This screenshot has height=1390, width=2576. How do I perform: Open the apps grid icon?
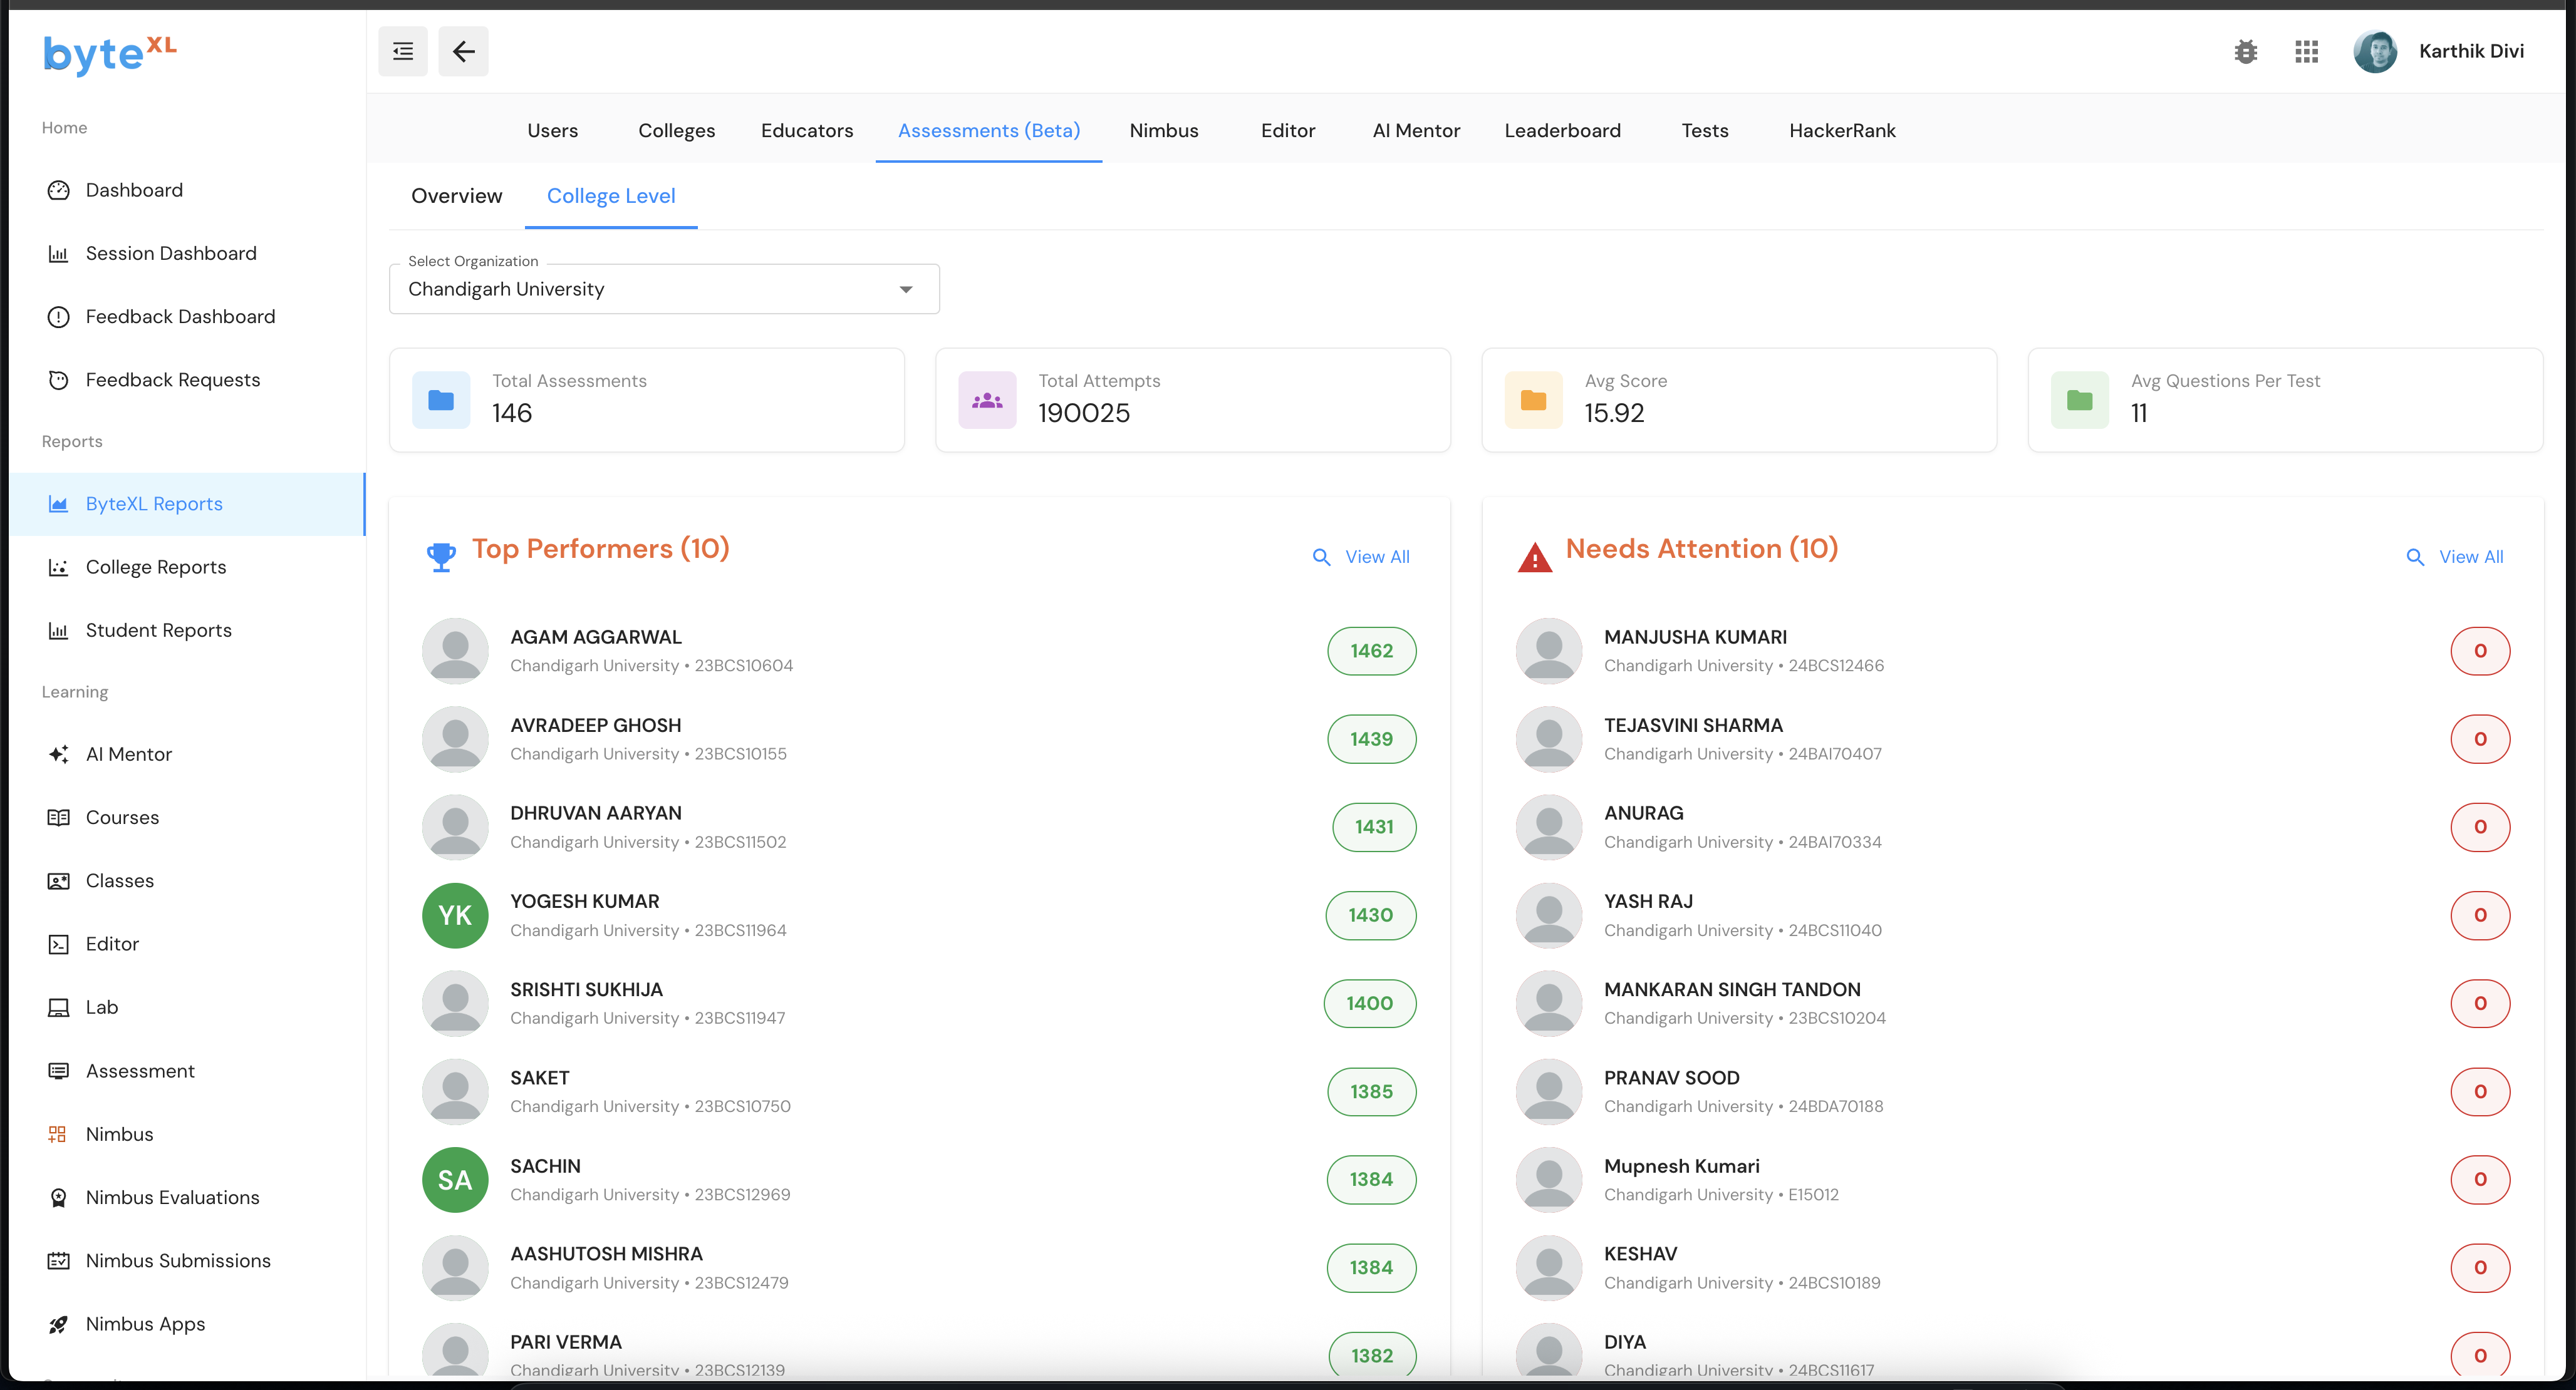coord(2306,52)
